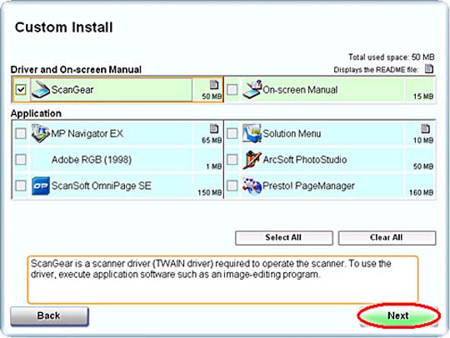Go to the next step with Next
450x338 pixels.
point(398,316)
